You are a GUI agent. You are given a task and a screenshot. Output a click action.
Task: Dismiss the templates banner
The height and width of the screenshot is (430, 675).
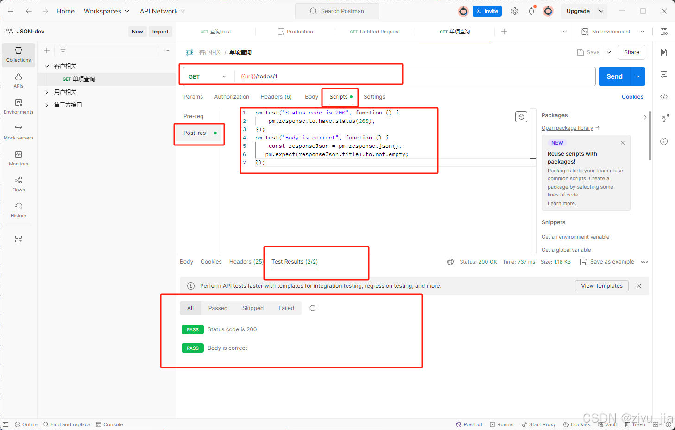click(x=639, y=286)
